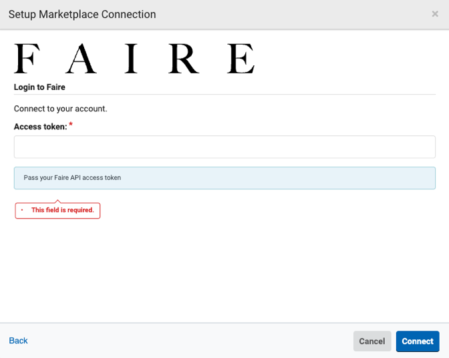Click the empty footer area between Back and Cancel
Viewport: 449px width, 358px height.
(x=187, y=341)
